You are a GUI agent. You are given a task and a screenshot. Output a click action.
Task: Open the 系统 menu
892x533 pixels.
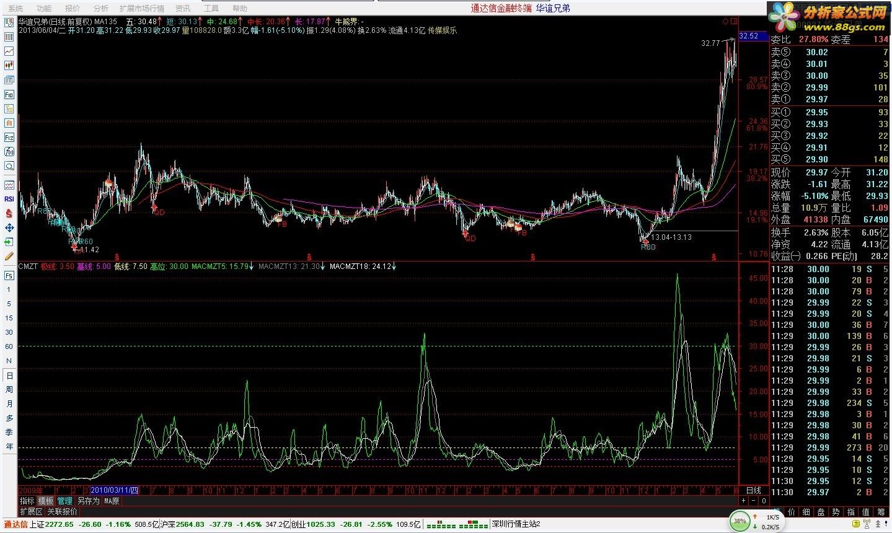[15, 9]
